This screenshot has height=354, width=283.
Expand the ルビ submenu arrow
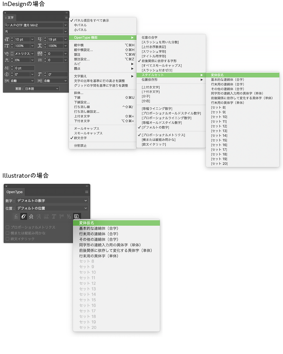[x=133, y=64]
